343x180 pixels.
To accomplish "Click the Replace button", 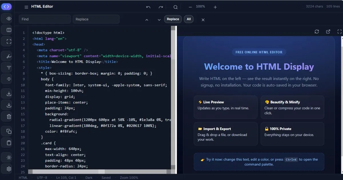I will click(x=173, y=19).
